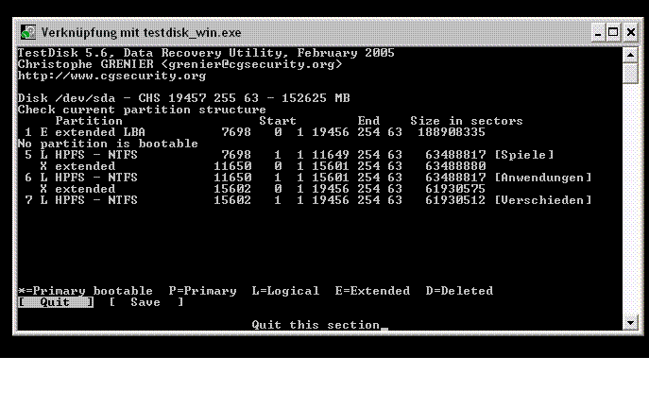649x408 pixels.
Task: Click the partition 6 HPFS - NTFS row
Action: tap(308, 178)
